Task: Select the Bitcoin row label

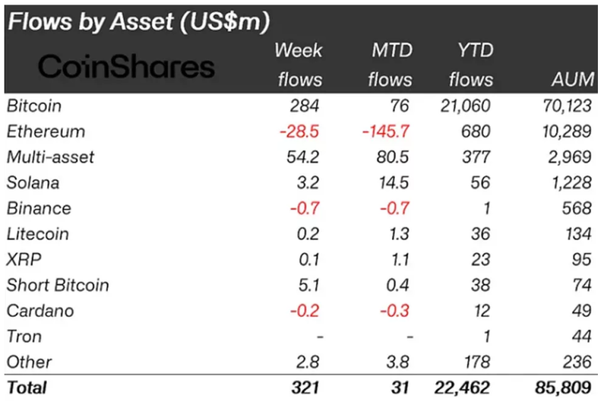Action: click(x=32, y=106)
